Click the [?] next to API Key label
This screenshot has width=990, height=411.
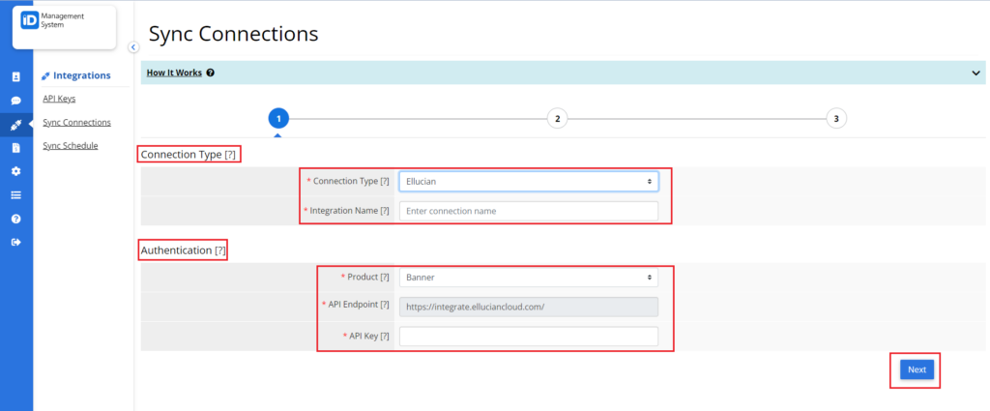coord(385,337)
